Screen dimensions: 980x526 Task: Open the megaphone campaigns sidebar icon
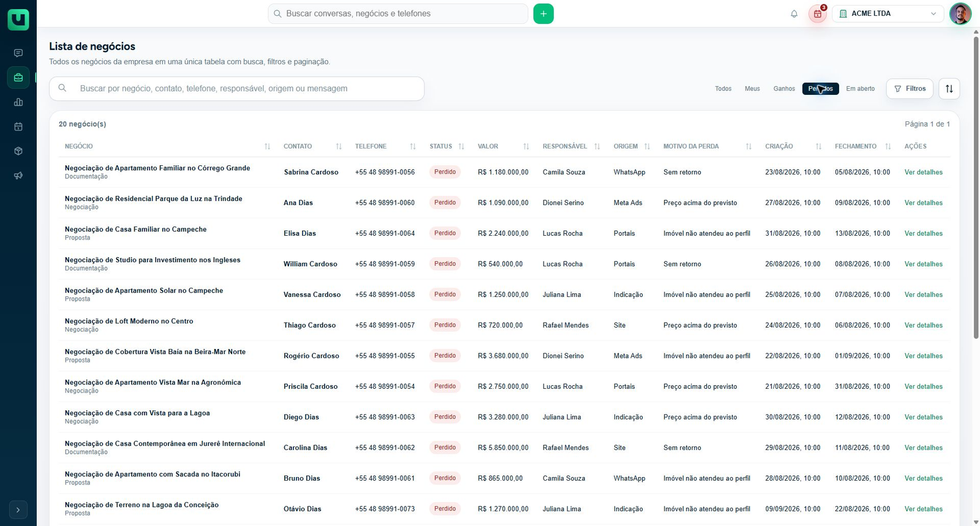tap(18, 176)
